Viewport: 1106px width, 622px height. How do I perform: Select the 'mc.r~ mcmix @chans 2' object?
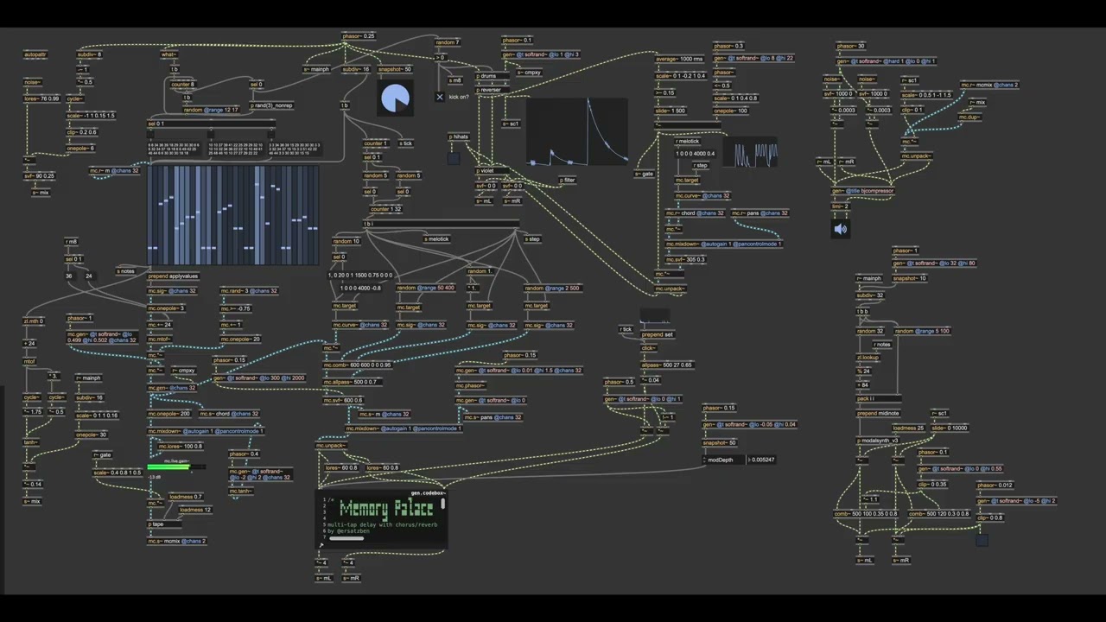click(x=988, y=85)
